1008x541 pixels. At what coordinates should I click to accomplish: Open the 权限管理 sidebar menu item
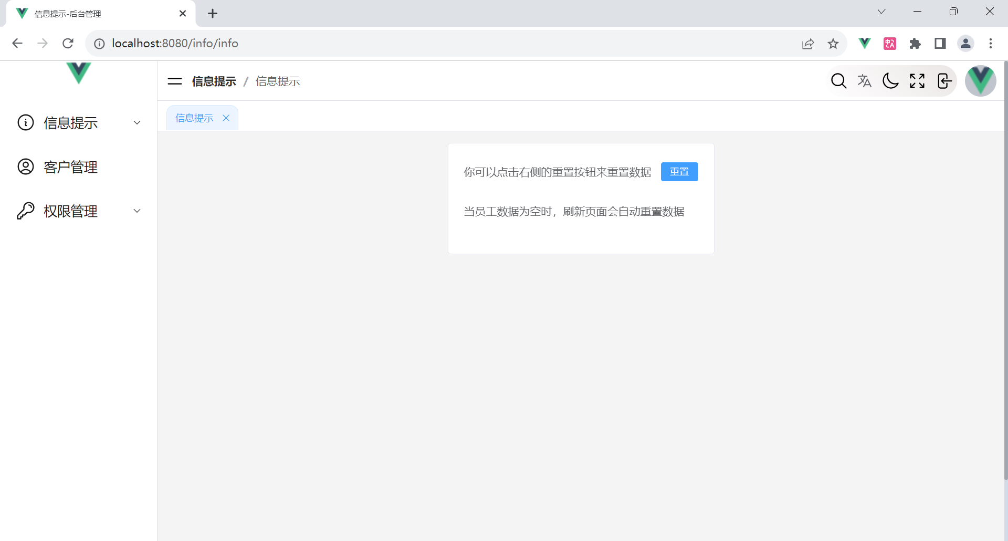[79, 211]
